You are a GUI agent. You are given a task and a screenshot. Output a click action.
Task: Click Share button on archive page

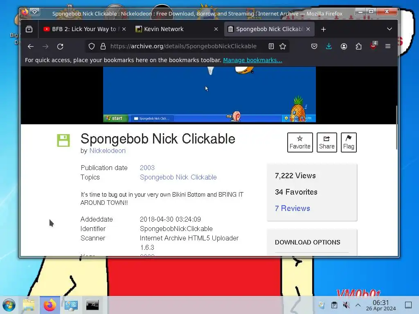click(x=327, y=142)
